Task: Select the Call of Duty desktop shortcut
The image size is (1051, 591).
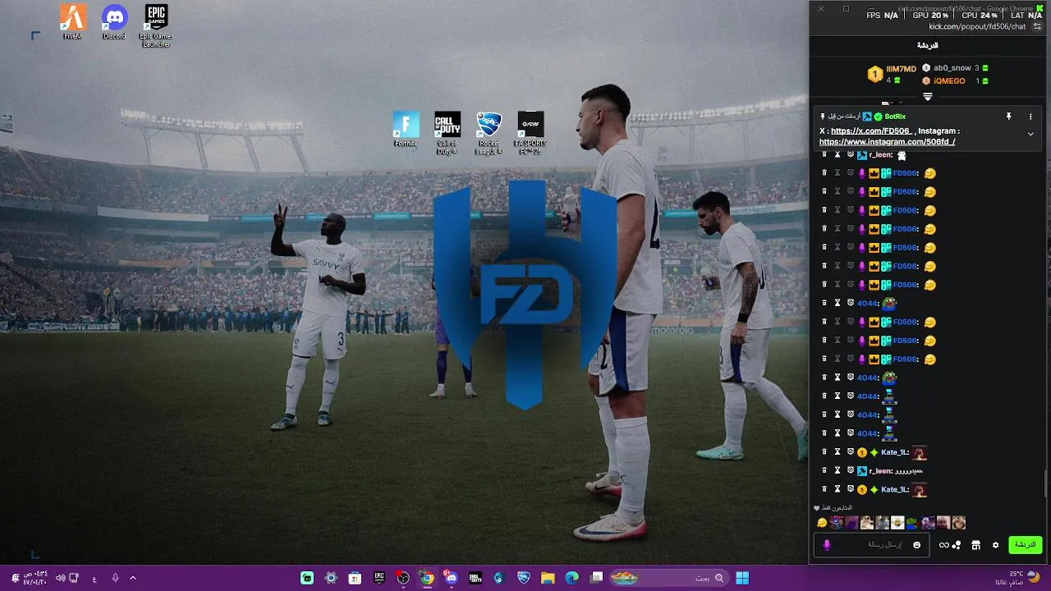Action: click(x=447, y=133)
